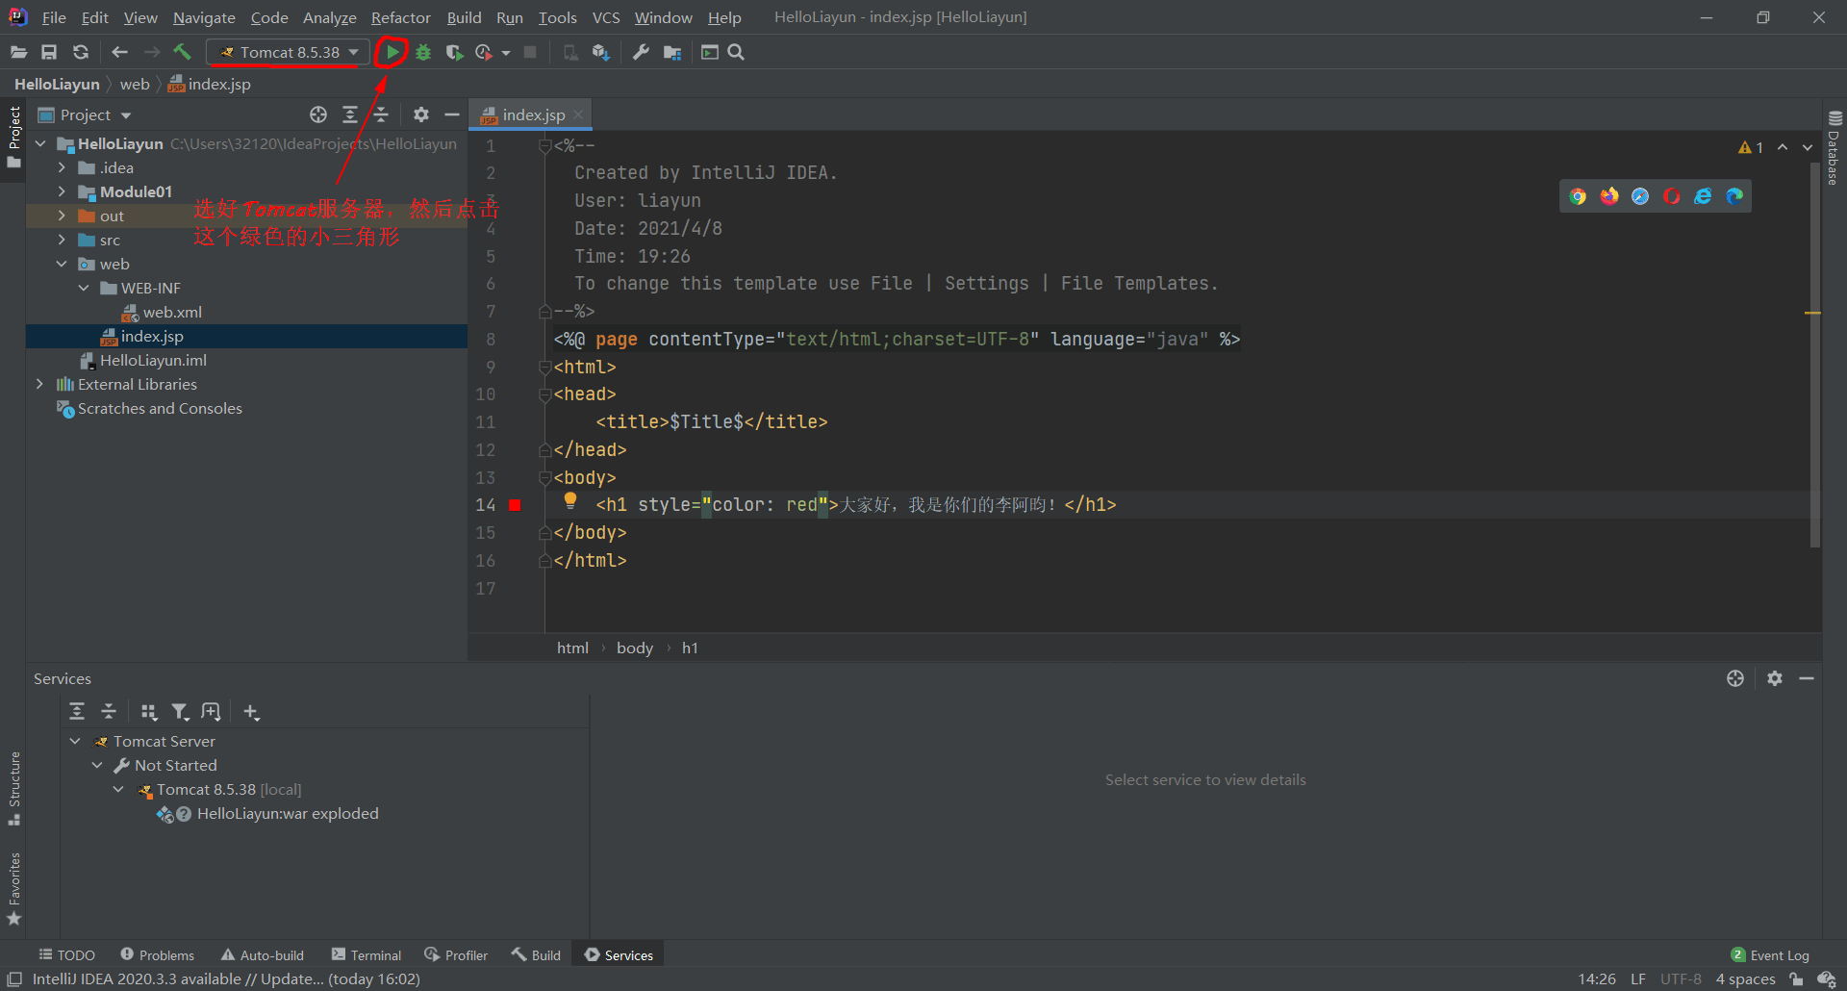Screen dimensions: 1847x991
Task: Open the Tomcat 8.5.38 run configuration dropdown
Action: click(x=289, y=52)
